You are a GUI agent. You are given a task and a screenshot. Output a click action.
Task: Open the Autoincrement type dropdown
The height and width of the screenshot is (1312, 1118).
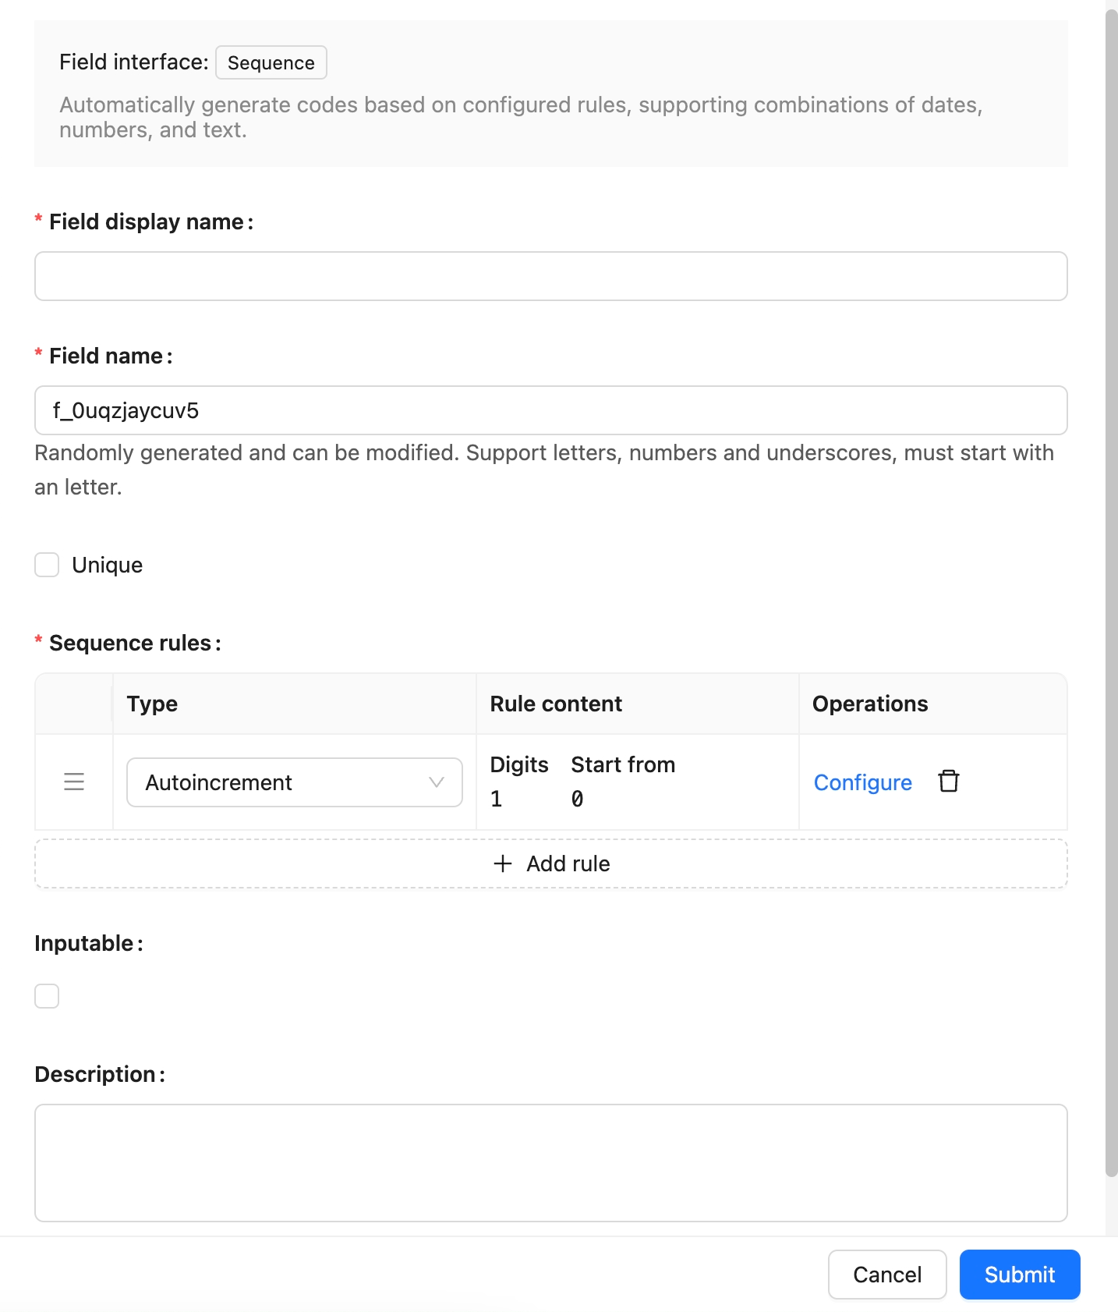tap(294, 782)
